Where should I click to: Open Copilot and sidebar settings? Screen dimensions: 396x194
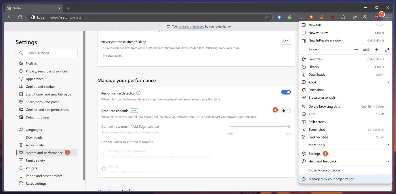click(47, 87)
